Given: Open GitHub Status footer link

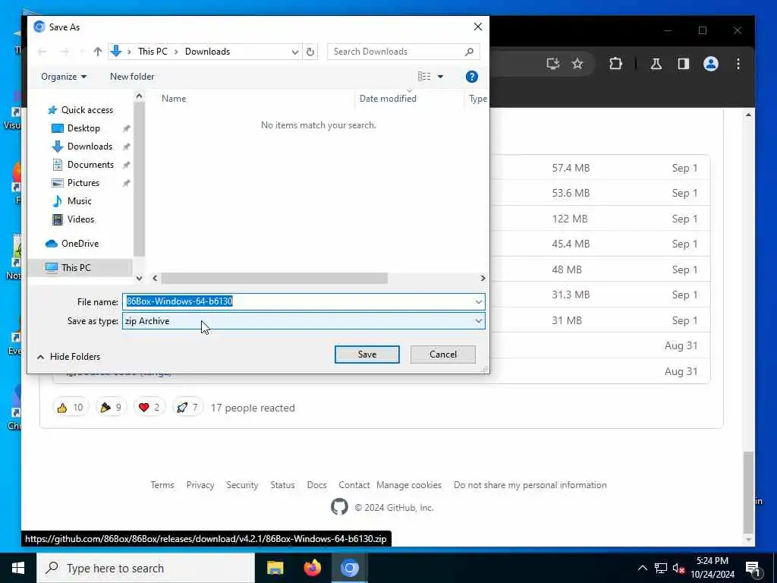Looking at the screenshot, I should tap(282, 485).
